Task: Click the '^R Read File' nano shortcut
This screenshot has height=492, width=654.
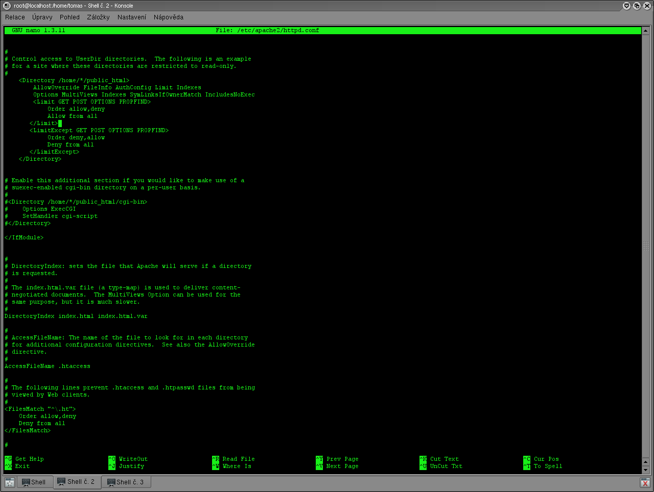Action: pyautogui.click(x=233, y=459)
